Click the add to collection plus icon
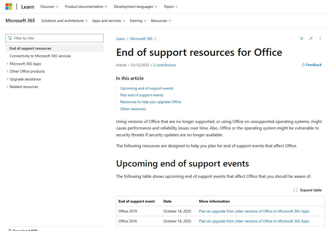The height and width of the screenshot is (231, 330). [x=302, y=39]
